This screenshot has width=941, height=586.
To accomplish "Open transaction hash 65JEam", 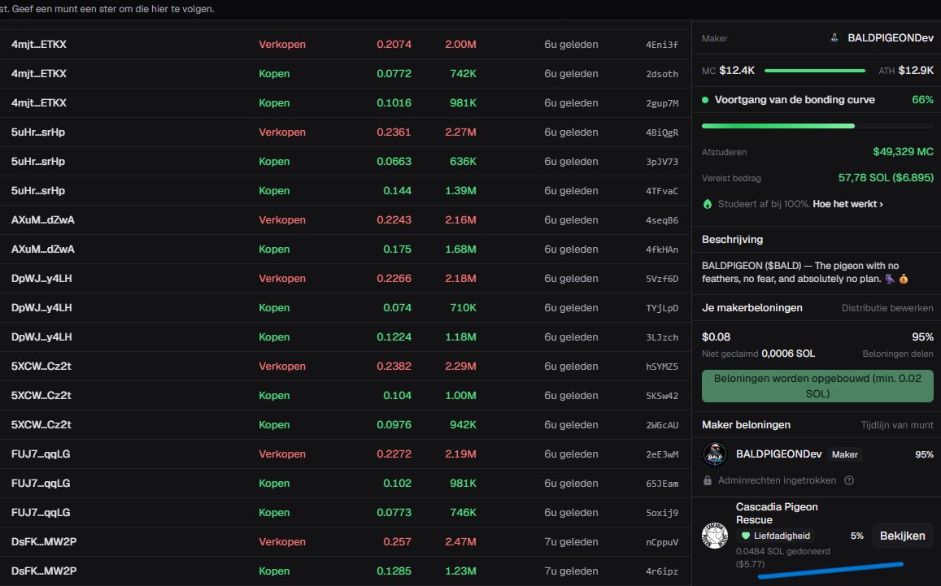I will (x=662, y=484).
